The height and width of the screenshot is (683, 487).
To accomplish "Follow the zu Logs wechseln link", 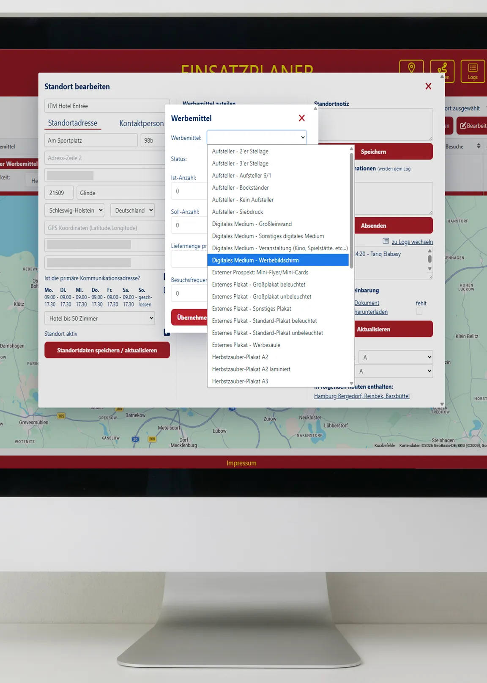I will pyautogui.click(x=412, y=242).
